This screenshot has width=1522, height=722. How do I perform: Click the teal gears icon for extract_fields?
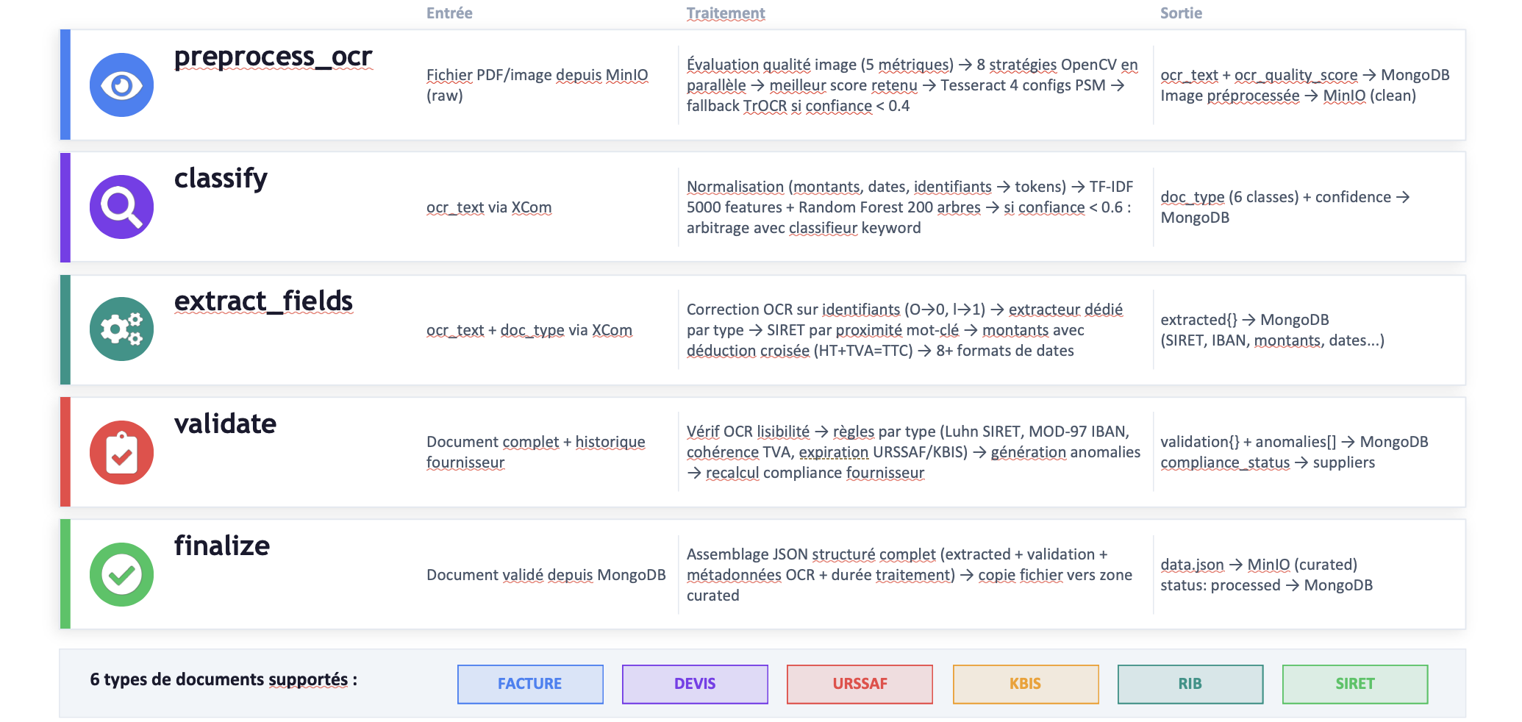coord(121,329)
